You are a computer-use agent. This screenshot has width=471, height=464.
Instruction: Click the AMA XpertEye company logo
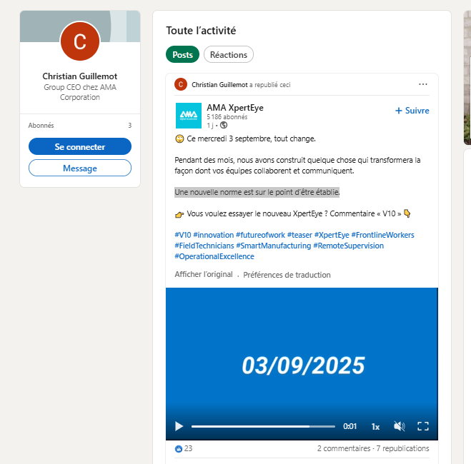[x=189, y=116]
